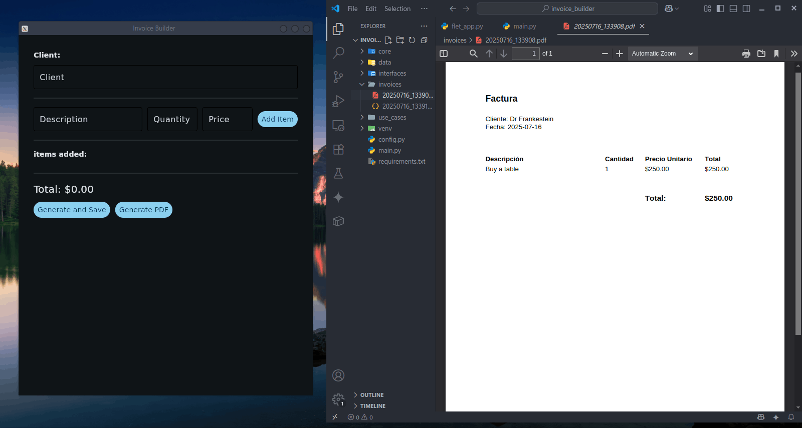The image size is (802, 428).
Task: Switch to the main.py editor tab
Action: point(520,26)
